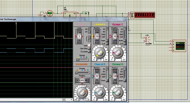190x103 pixels.
Task: Click the yellow Channel A position arrow icon
Action: pyautogui.click(x=92, y=36)
